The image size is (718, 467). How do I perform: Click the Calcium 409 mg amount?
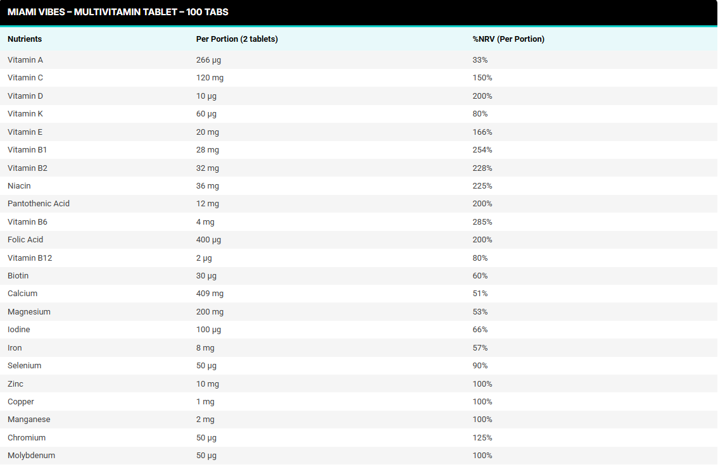click(x=210, y=294)
